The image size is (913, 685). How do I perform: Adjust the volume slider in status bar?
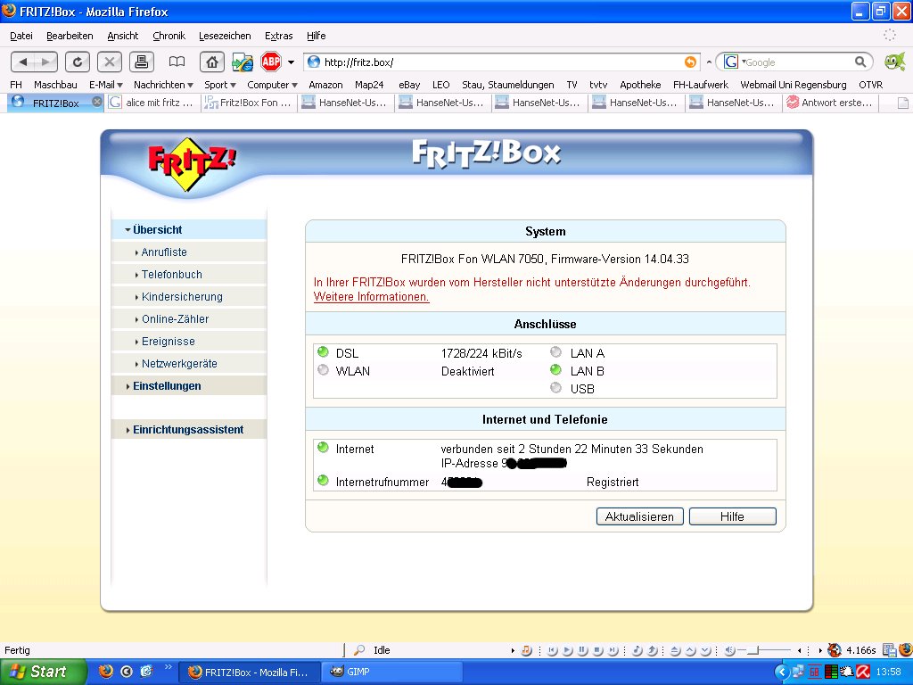pos(753,650)
